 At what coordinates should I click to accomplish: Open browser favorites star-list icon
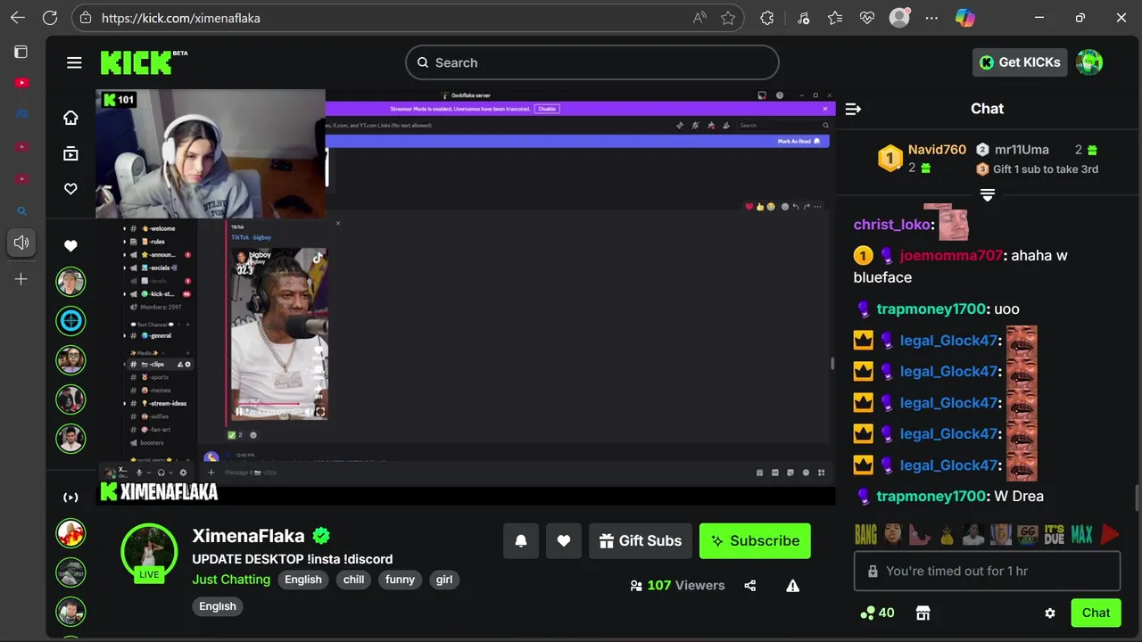coord(835,18)
